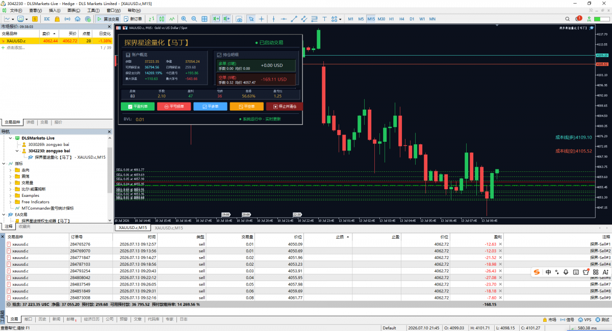Toggle chart shift icon
Screen dimensions: 612x331
226,19
